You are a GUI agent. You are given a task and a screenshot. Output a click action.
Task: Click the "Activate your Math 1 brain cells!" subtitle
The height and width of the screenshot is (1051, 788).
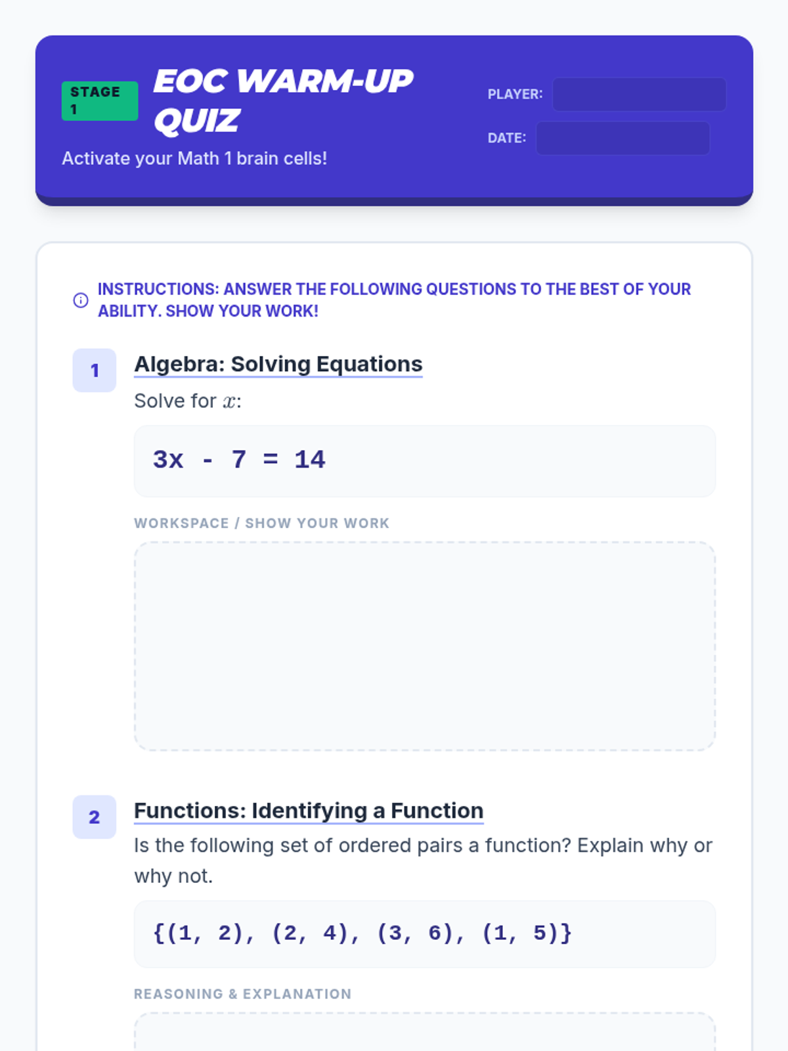(194, 159)
